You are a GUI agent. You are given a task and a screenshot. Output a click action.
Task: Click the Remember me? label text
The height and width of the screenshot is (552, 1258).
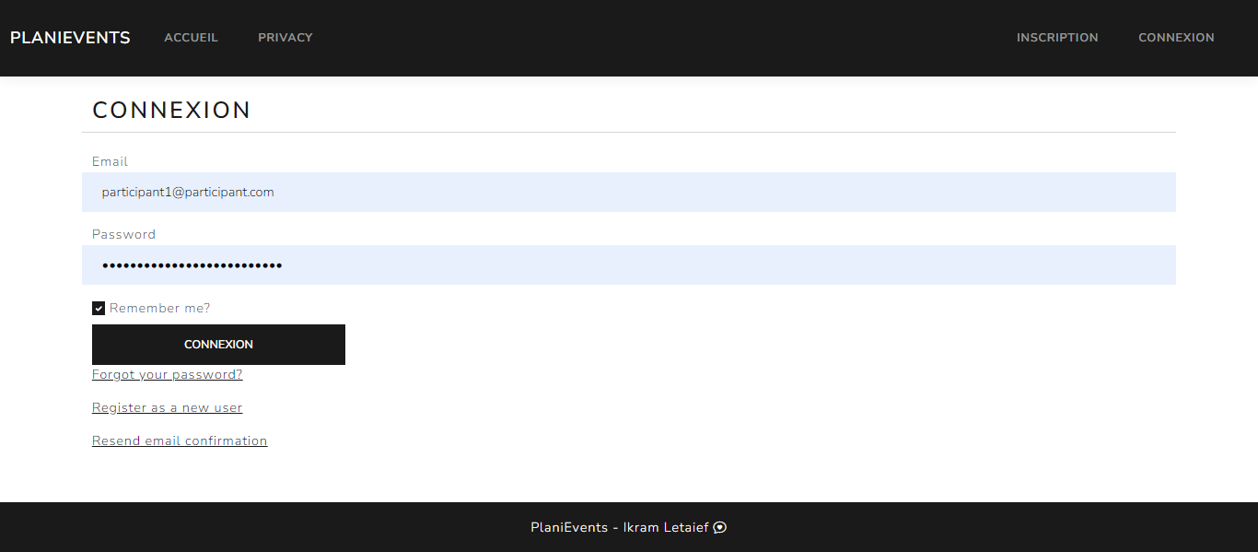click(159, 308)
